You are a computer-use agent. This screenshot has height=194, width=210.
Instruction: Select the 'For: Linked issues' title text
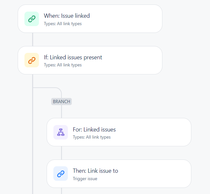click(x=94, y=130)
